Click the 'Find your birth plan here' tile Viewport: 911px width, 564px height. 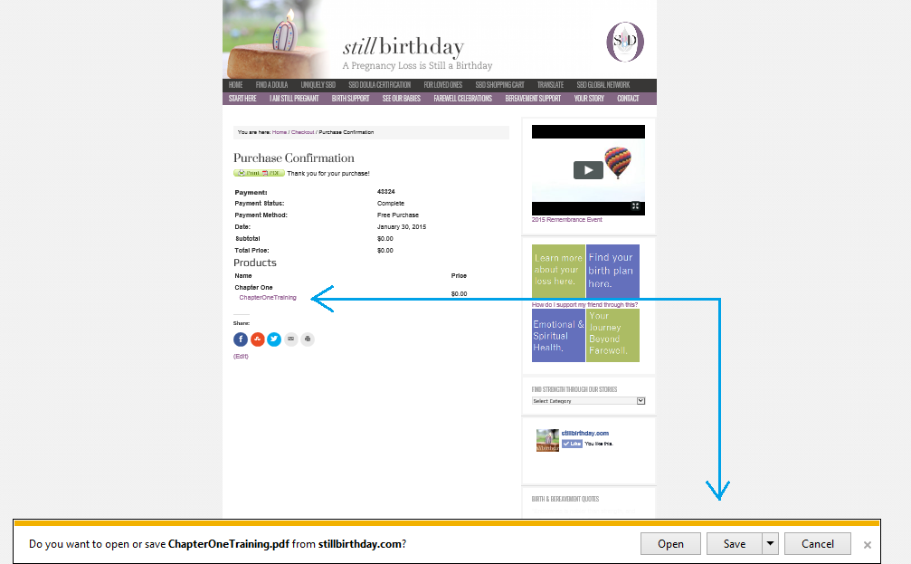click(612, 271)
